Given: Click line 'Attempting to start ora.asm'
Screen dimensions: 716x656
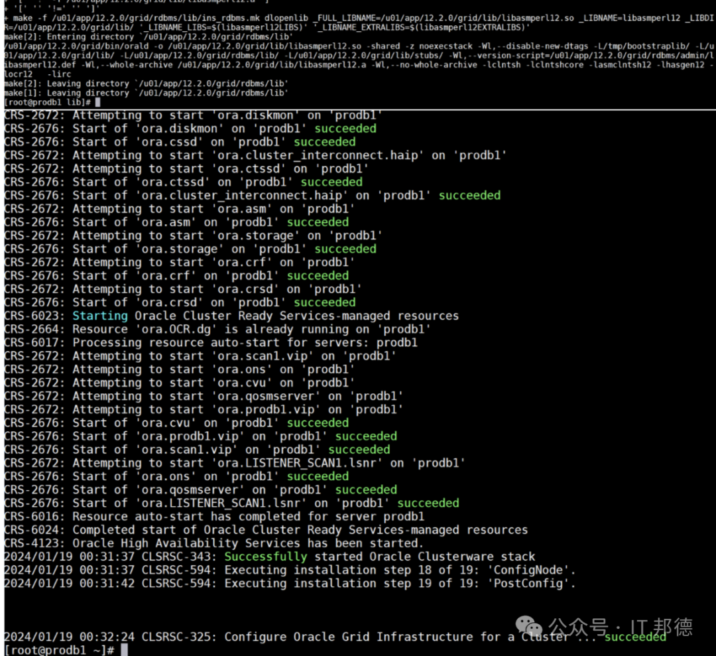Looking at the screenshot, I should click(x=180, y=209).
